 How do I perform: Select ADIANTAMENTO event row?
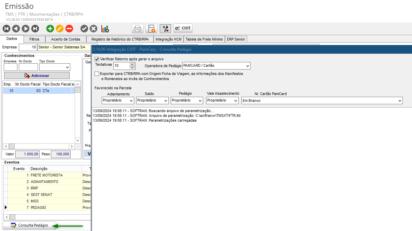pos(48,182)
